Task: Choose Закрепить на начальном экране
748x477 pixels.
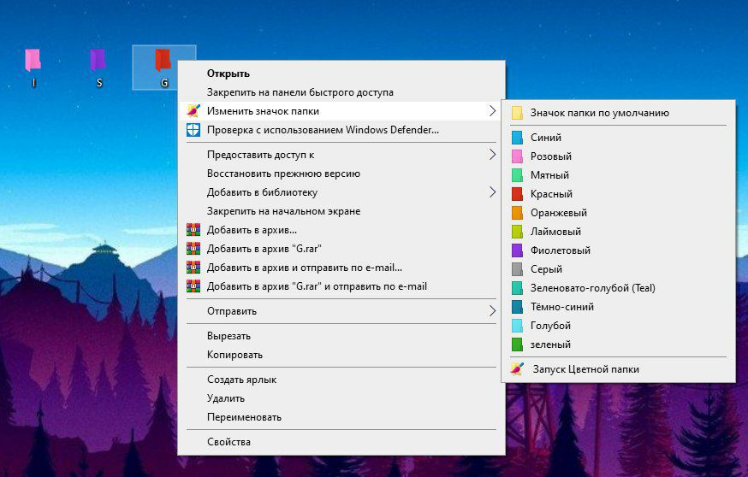Action: (341, 211)
